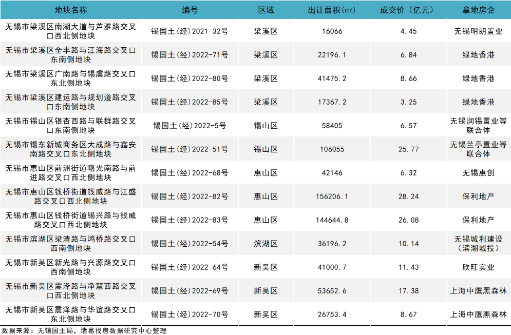Click the price value 6.57
This screenshot has width=511, height=335.
point(408,126)
